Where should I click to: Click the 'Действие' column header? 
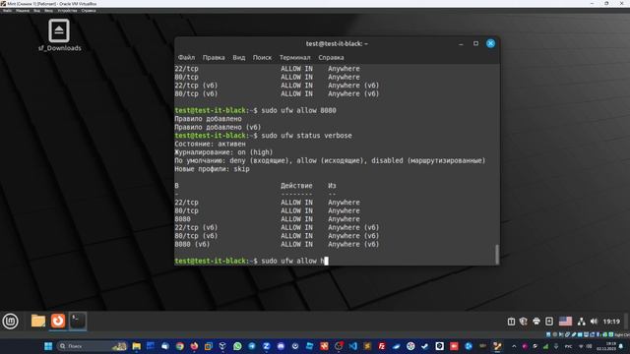coord(296,186)
